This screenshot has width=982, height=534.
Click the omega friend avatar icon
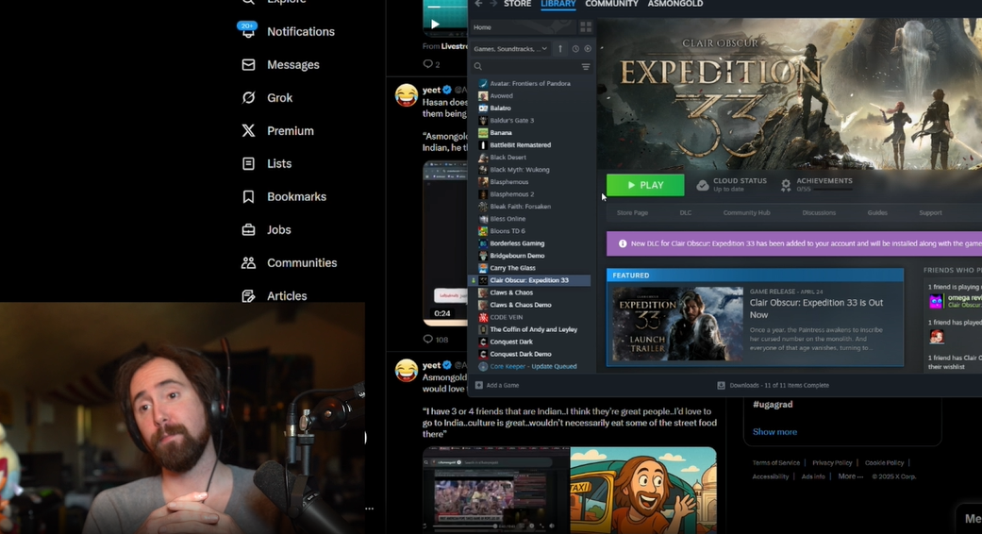pos(936,301)
